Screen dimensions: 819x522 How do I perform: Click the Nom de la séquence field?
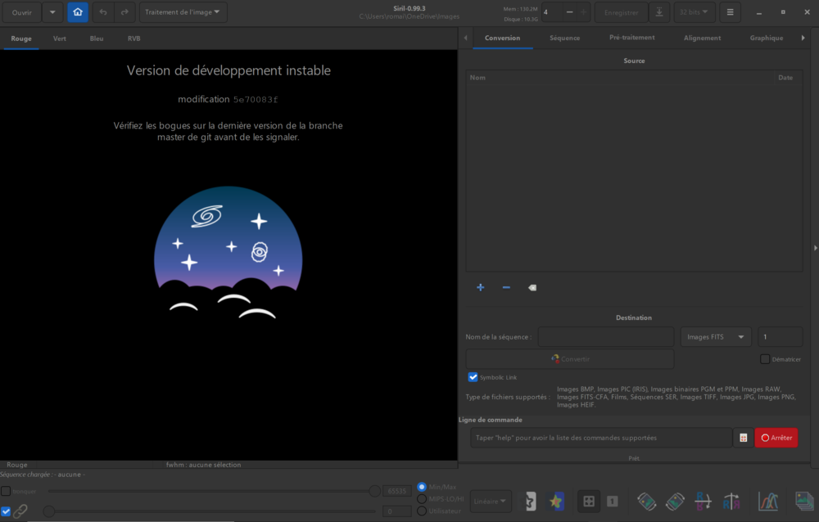point(606,337)
